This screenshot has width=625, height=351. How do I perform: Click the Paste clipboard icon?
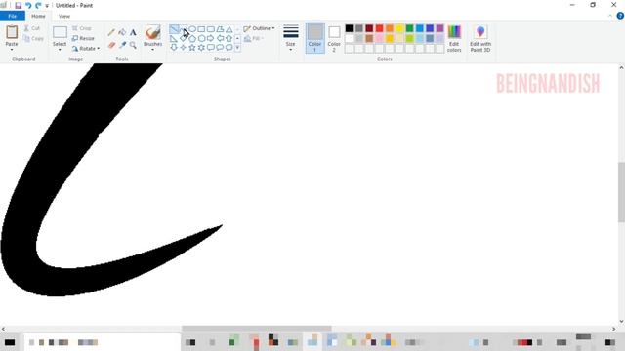[x=12, y=32]
